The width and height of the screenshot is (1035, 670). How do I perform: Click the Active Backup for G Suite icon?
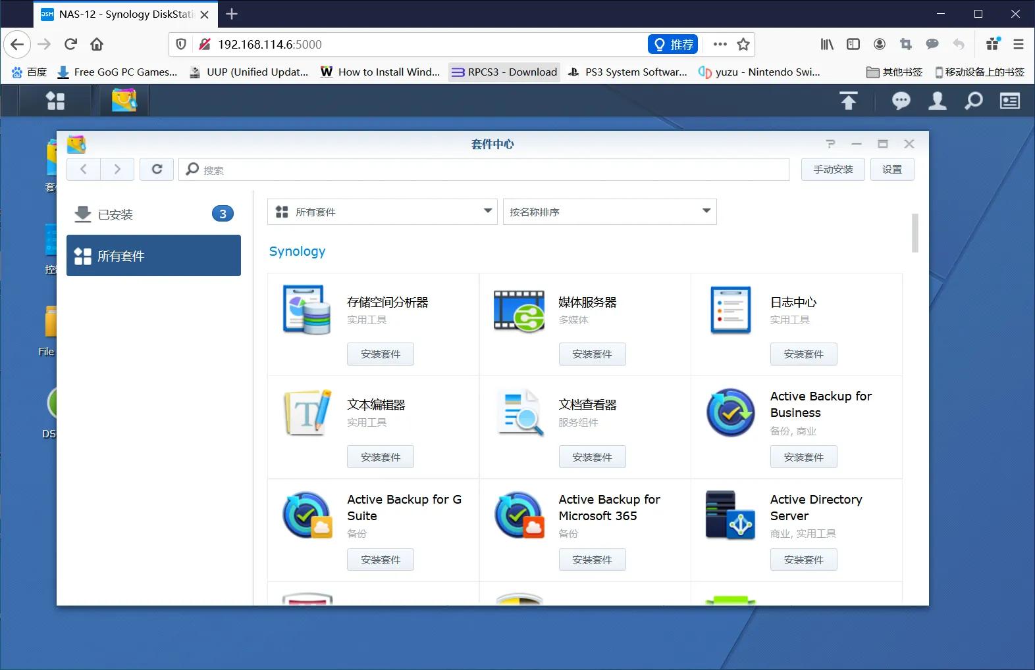click(x=307, y=515)
